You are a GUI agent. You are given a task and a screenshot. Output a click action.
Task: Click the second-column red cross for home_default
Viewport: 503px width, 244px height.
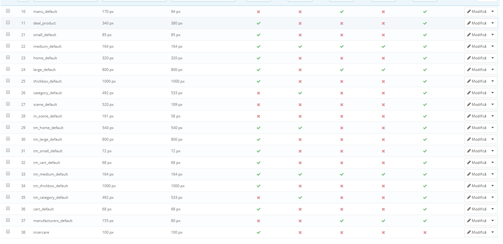point(300,58)
